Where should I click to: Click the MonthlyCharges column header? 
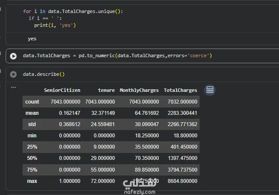[x=139, y=90]
